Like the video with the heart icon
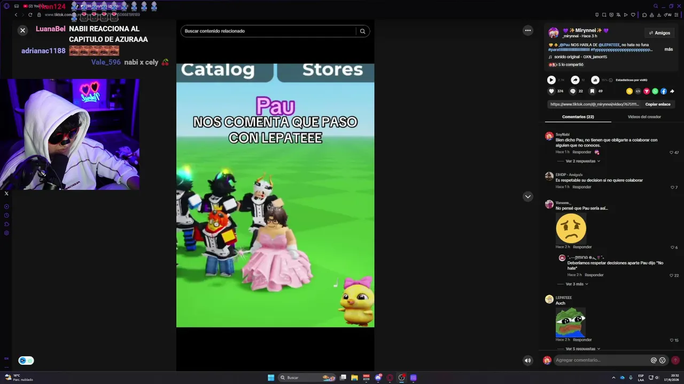 click(x=551, y=91)
